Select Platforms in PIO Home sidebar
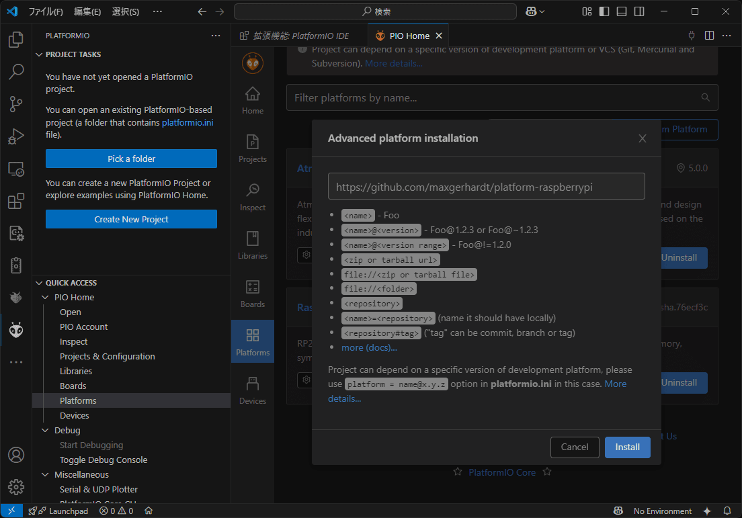This screenshot has width=742, height=518. coord(253,342)
